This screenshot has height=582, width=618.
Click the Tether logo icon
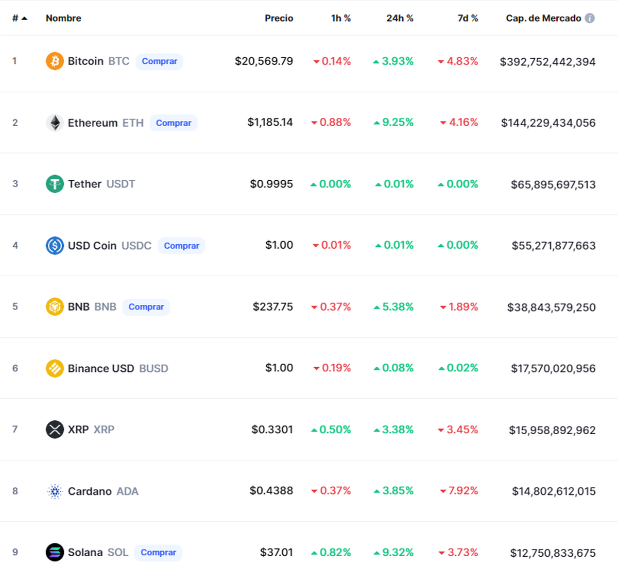pyautogui.click(x=54, y=184)
